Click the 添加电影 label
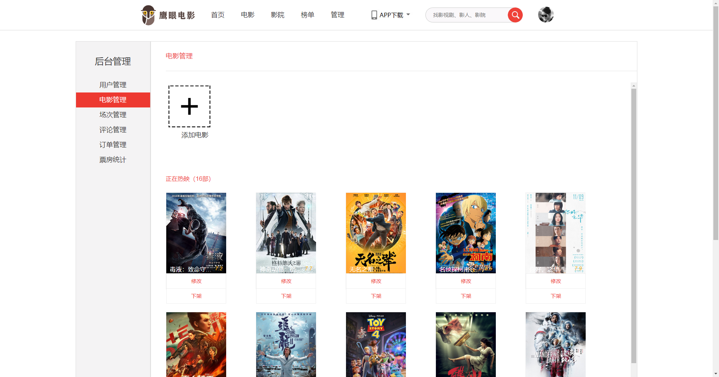 (195, 135)
